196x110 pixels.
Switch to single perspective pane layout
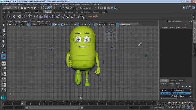(3, 64)
